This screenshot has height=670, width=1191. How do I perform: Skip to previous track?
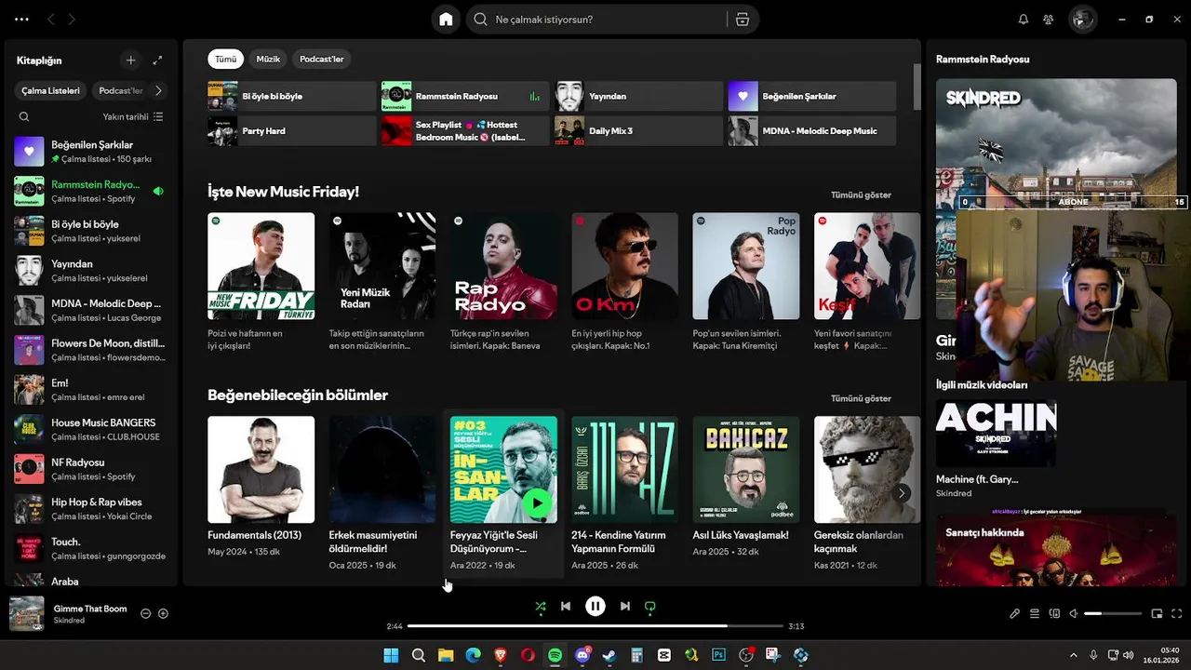(x=566, y=607)
